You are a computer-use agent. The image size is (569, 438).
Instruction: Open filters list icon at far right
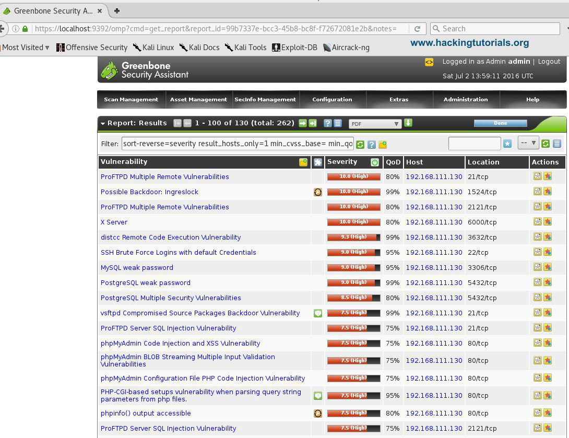pos(557,144)
